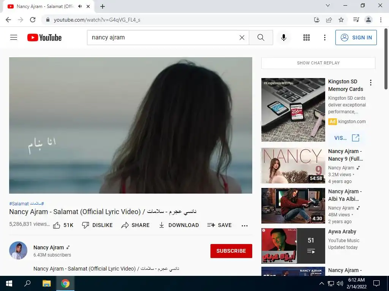Open the tab search chevron

328,5
